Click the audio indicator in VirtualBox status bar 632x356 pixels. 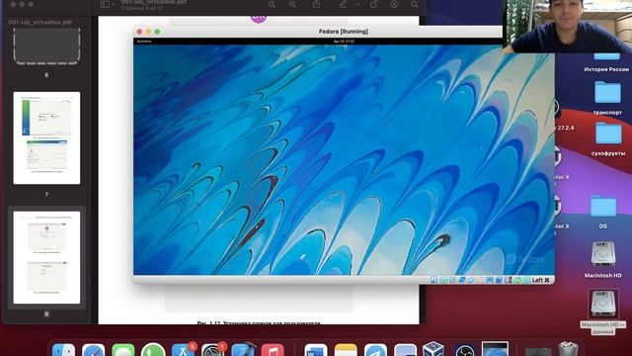(x=452, y=280)
